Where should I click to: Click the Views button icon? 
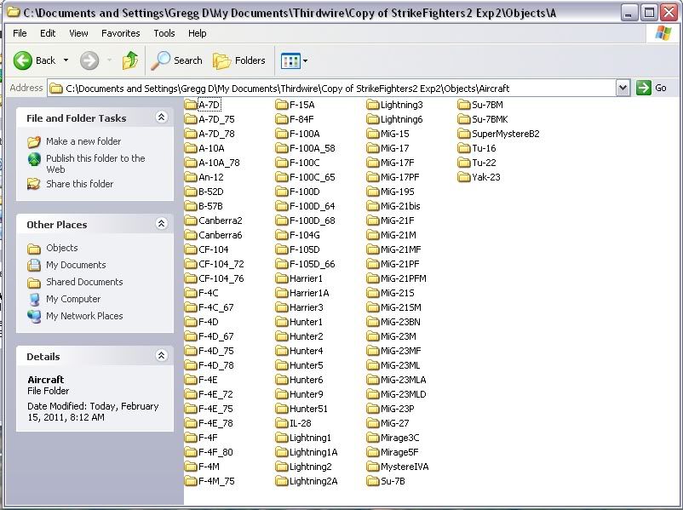tap(290, 61)
